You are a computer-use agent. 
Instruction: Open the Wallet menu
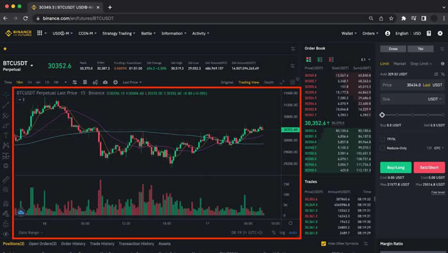pos(349,33)
